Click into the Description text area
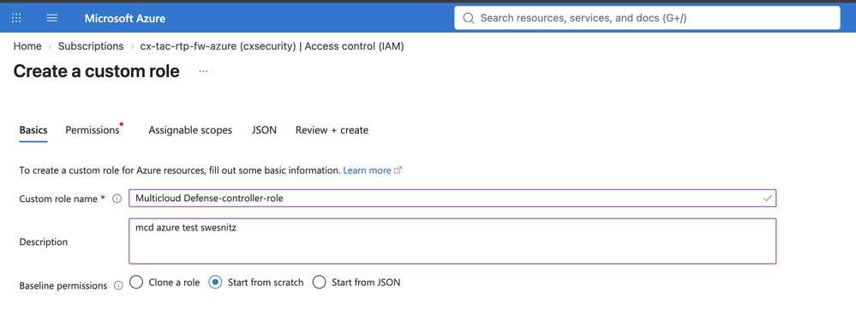856x322 pixels. [452, 241]
